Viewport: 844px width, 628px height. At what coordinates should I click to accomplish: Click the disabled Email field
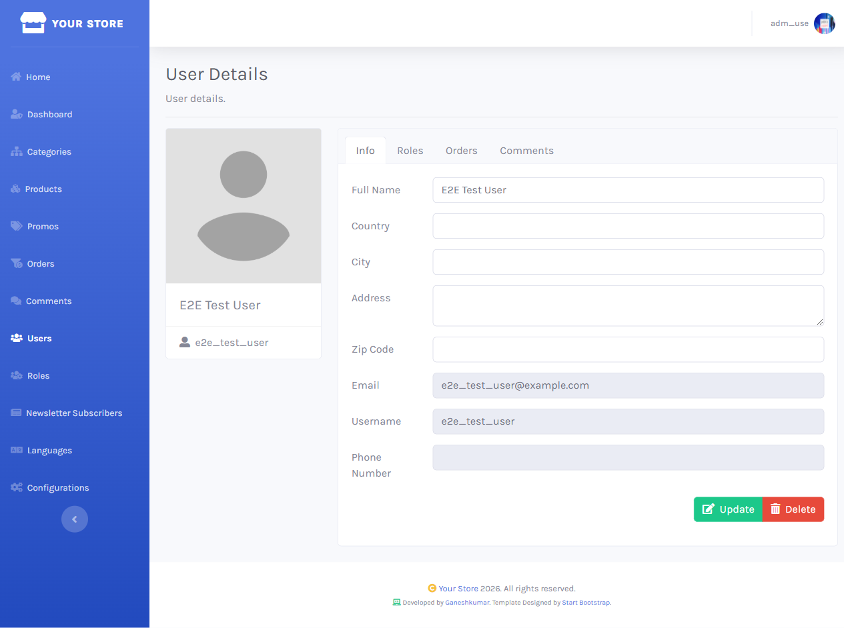click(628, 385)
